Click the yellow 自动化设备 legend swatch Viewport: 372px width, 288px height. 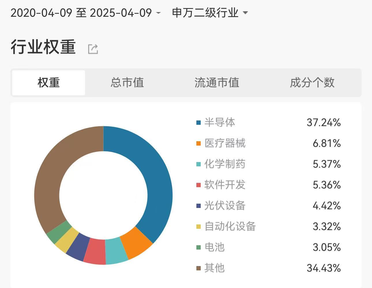click(x=198, y=226)
